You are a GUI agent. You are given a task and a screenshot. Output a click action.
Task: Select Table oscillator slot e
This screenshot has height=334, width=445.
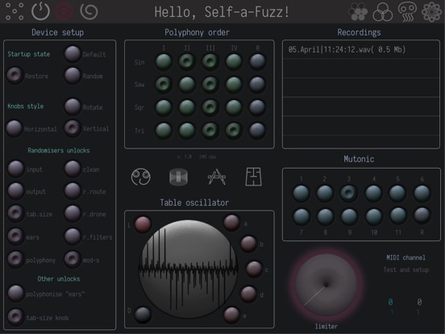232,315
